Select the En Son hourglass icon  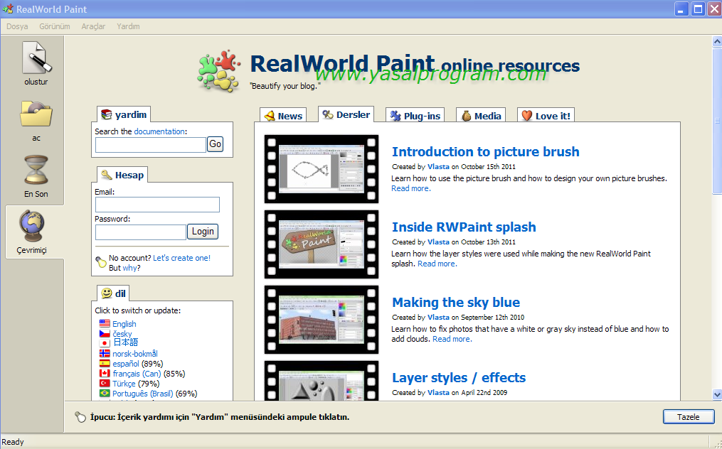point(36,171)
